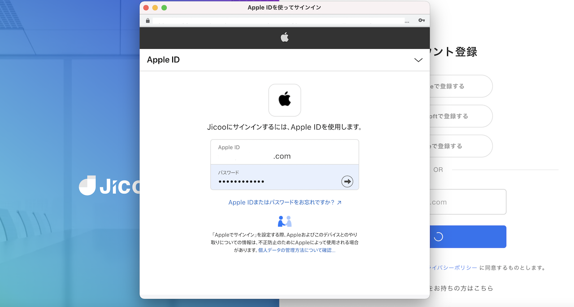Click the handshake privacy icon
Viewport: 574px width, 307px height.
[285, 221]
